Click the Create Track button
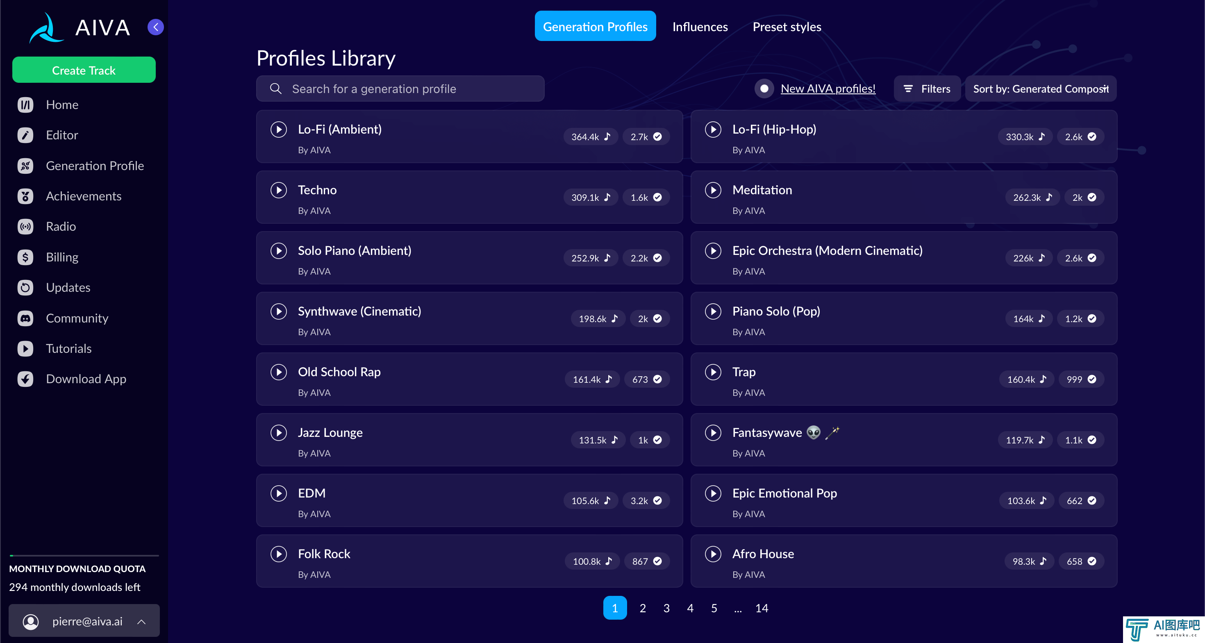 coord(84,70)
